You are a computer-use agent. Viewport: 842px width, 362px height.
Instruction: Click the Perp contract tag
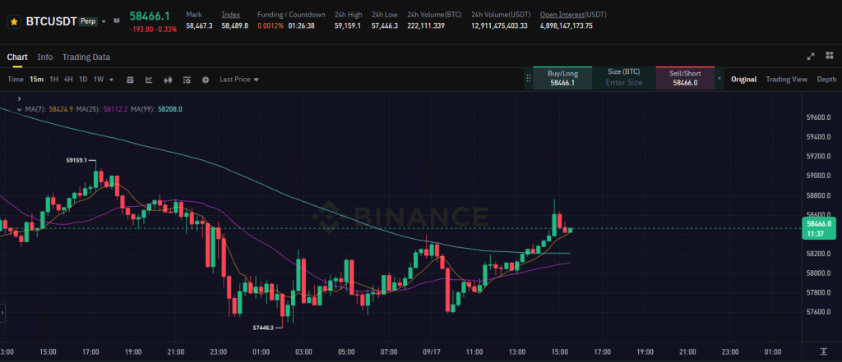tap(88, 21)
